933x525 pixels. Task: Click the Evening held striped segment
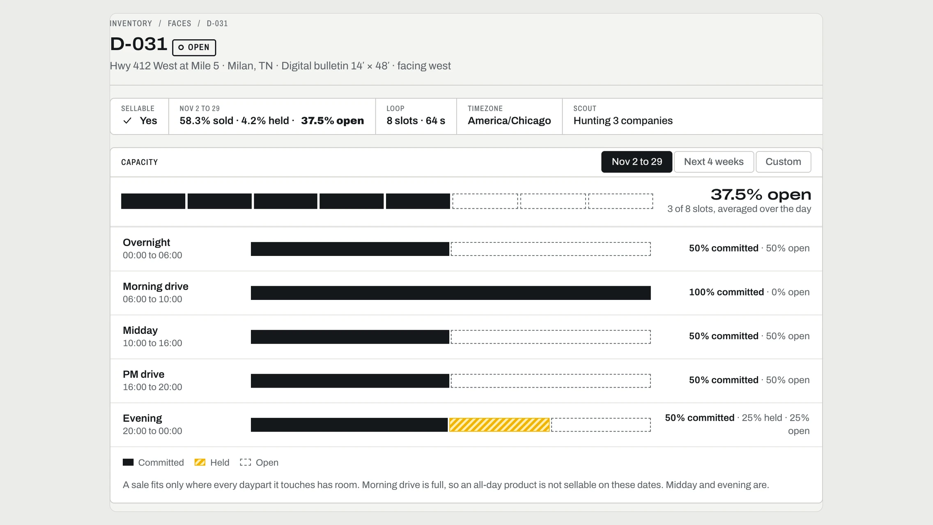499,425
